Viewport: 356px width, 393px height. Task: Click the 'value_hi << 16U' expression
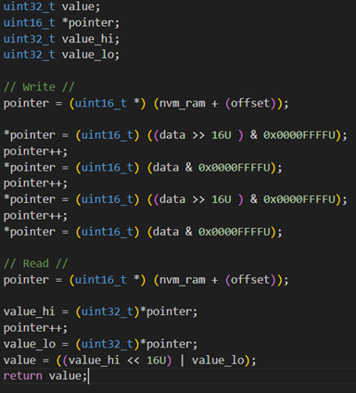point(117,360)
